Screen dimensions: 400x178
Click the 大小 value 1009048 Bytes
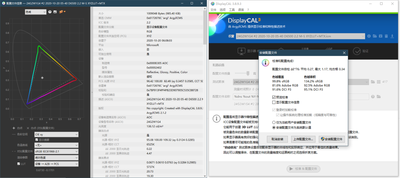coord(164,13)
